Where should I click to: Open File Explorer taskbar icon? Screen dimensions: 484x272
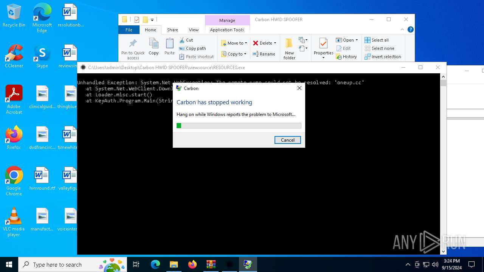(x=174, y=264)
